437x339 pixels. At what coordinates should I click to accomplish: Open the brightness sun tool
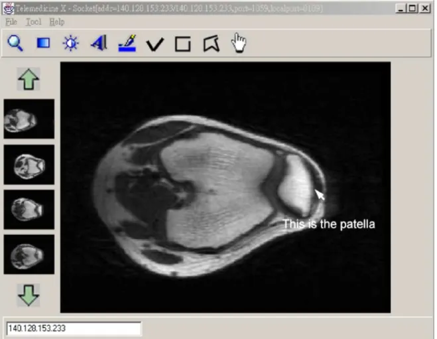71,43
